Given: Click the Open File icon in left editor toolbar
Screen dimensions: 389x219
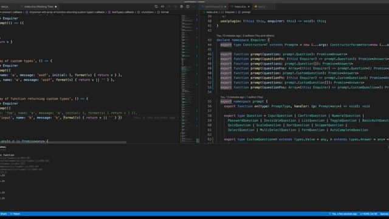Looking at the screenshot, I should 156,7.
